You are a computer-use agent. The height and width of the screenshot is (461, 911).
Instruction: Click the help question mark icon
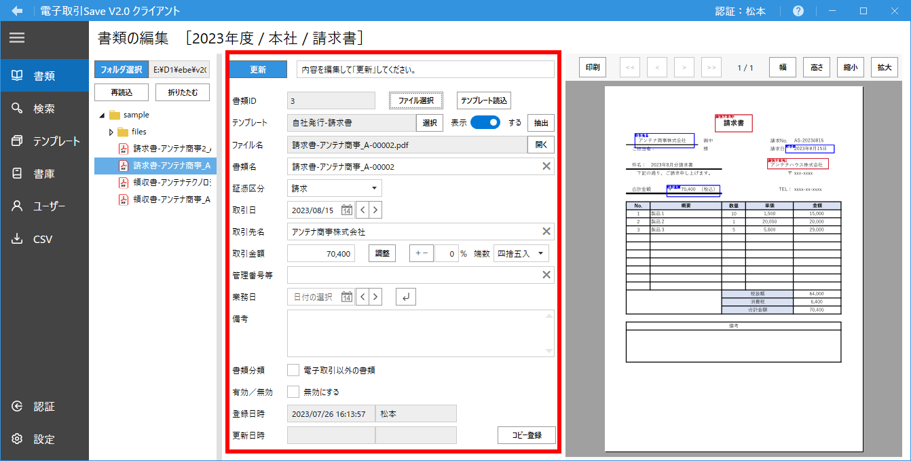[798, 11]
